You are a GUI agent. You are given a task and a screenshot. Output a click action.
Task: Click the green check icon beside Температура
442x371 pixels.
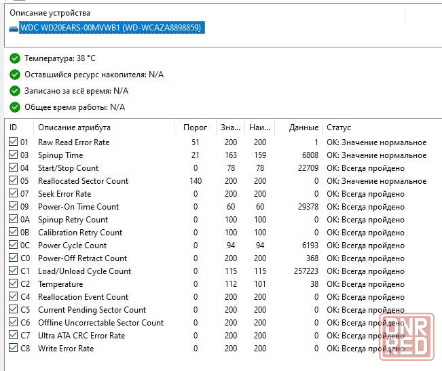point(15,58)
